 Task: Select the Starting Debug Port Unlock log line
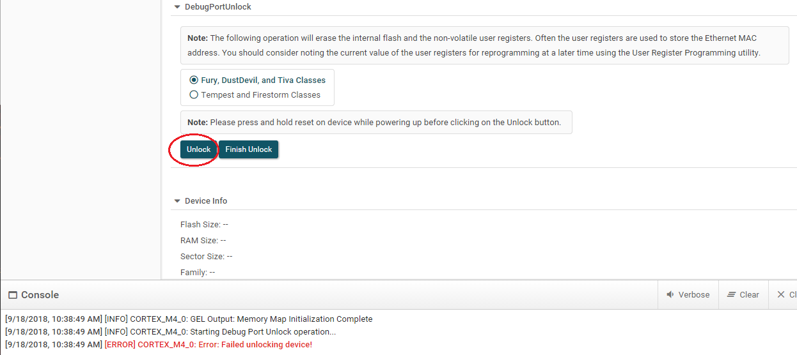point(170,332)
